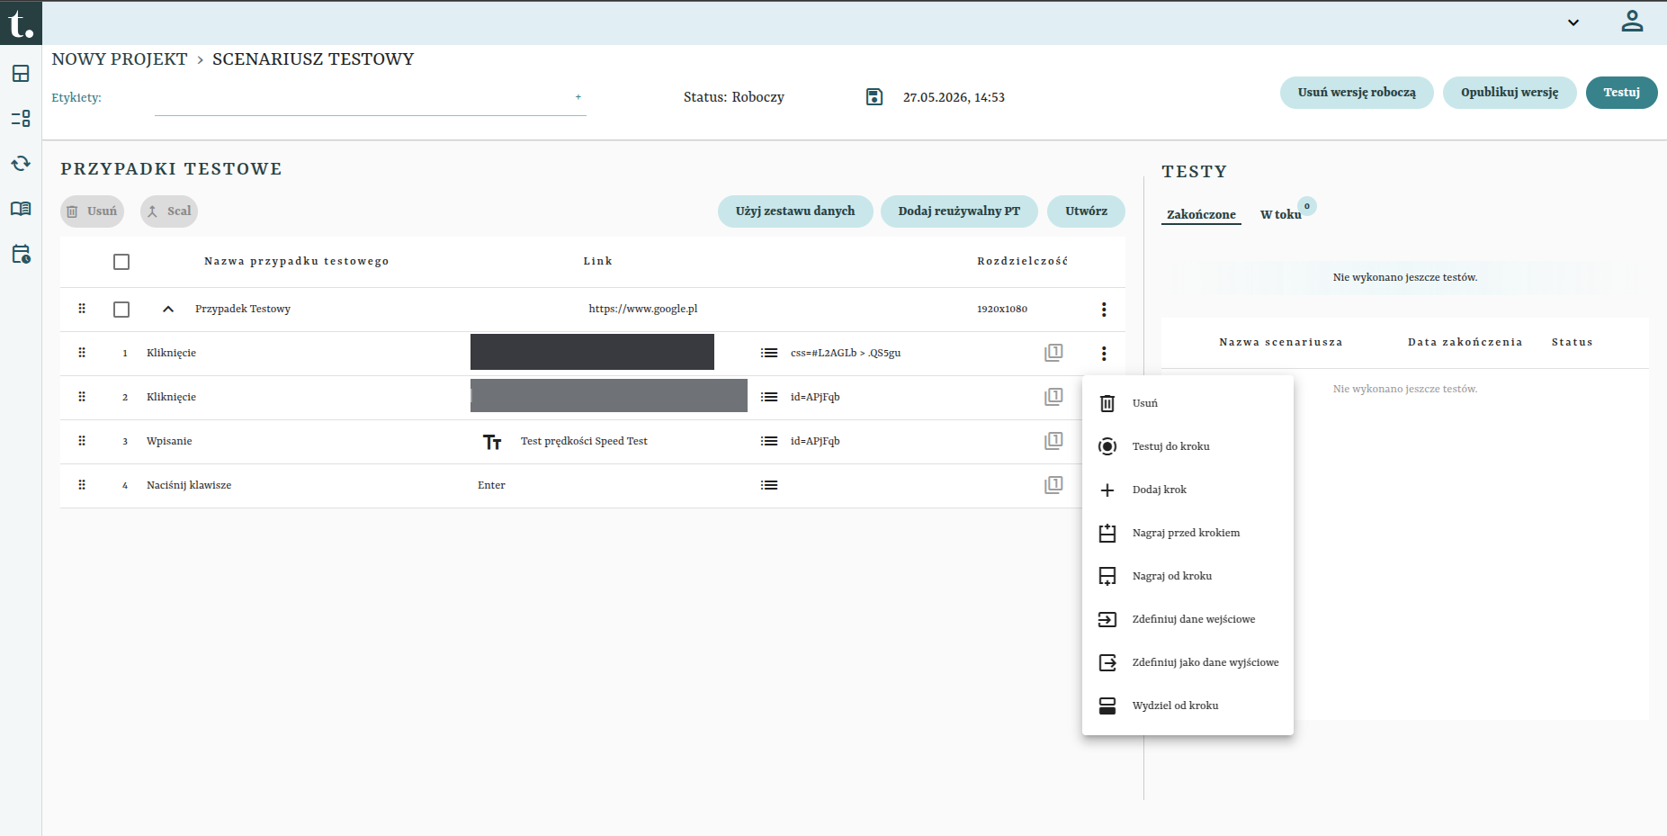This screenshot has height=836, width=1667.
Task: Click NOWY PROJEKT breadcrumb link
Action: [x=120, y=59]
